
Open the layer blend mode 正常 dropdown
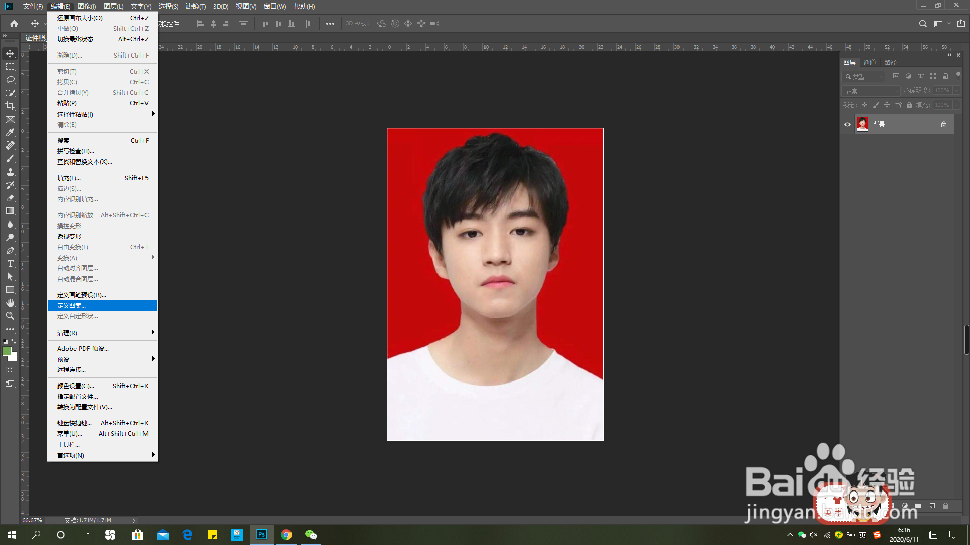[x=871, y=91]
